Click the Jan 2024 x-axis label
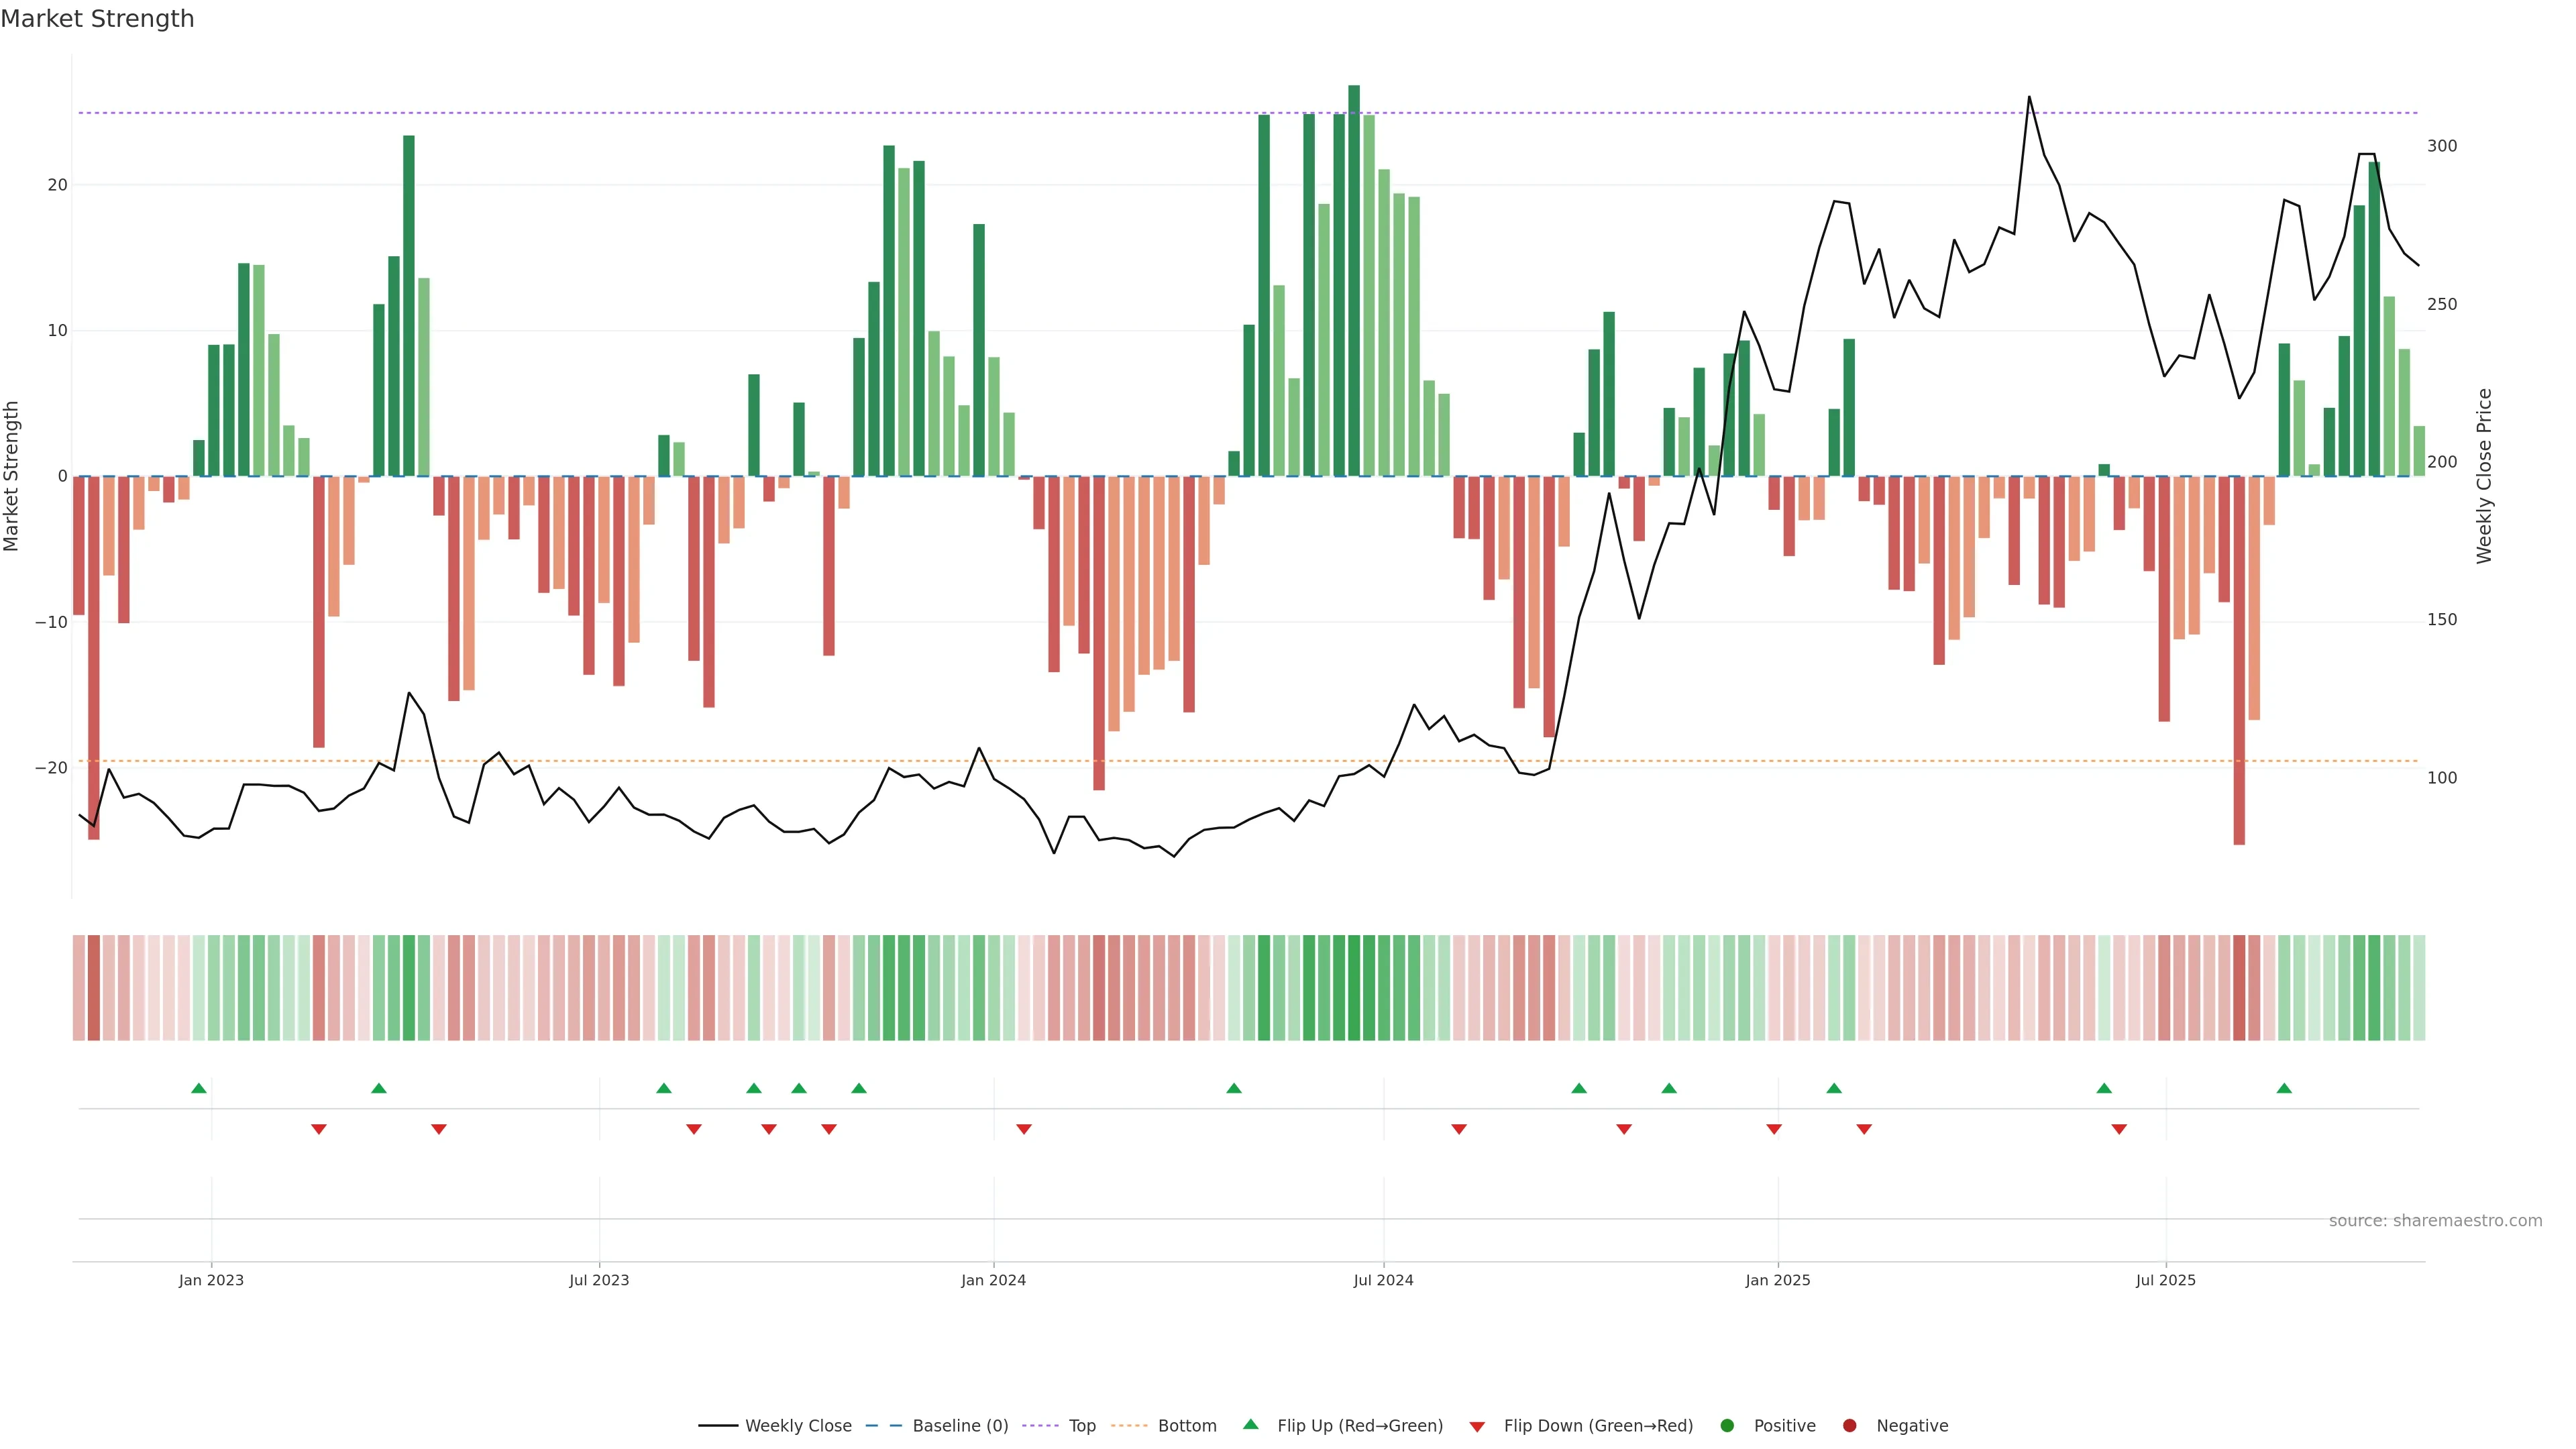2576x1449 pixels. coord(993,1280)
